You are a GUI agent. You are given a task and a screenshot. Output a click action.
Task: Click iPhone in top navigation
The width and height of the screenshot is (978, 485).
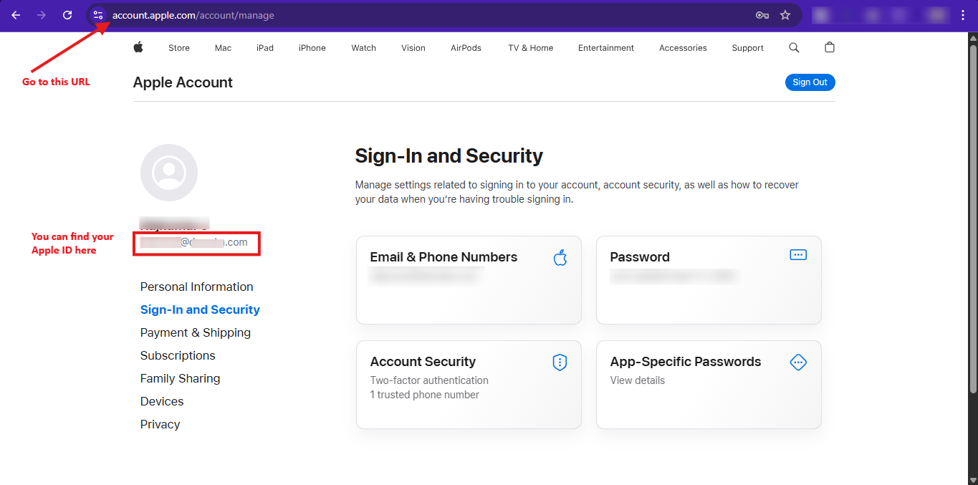(312, 48)
